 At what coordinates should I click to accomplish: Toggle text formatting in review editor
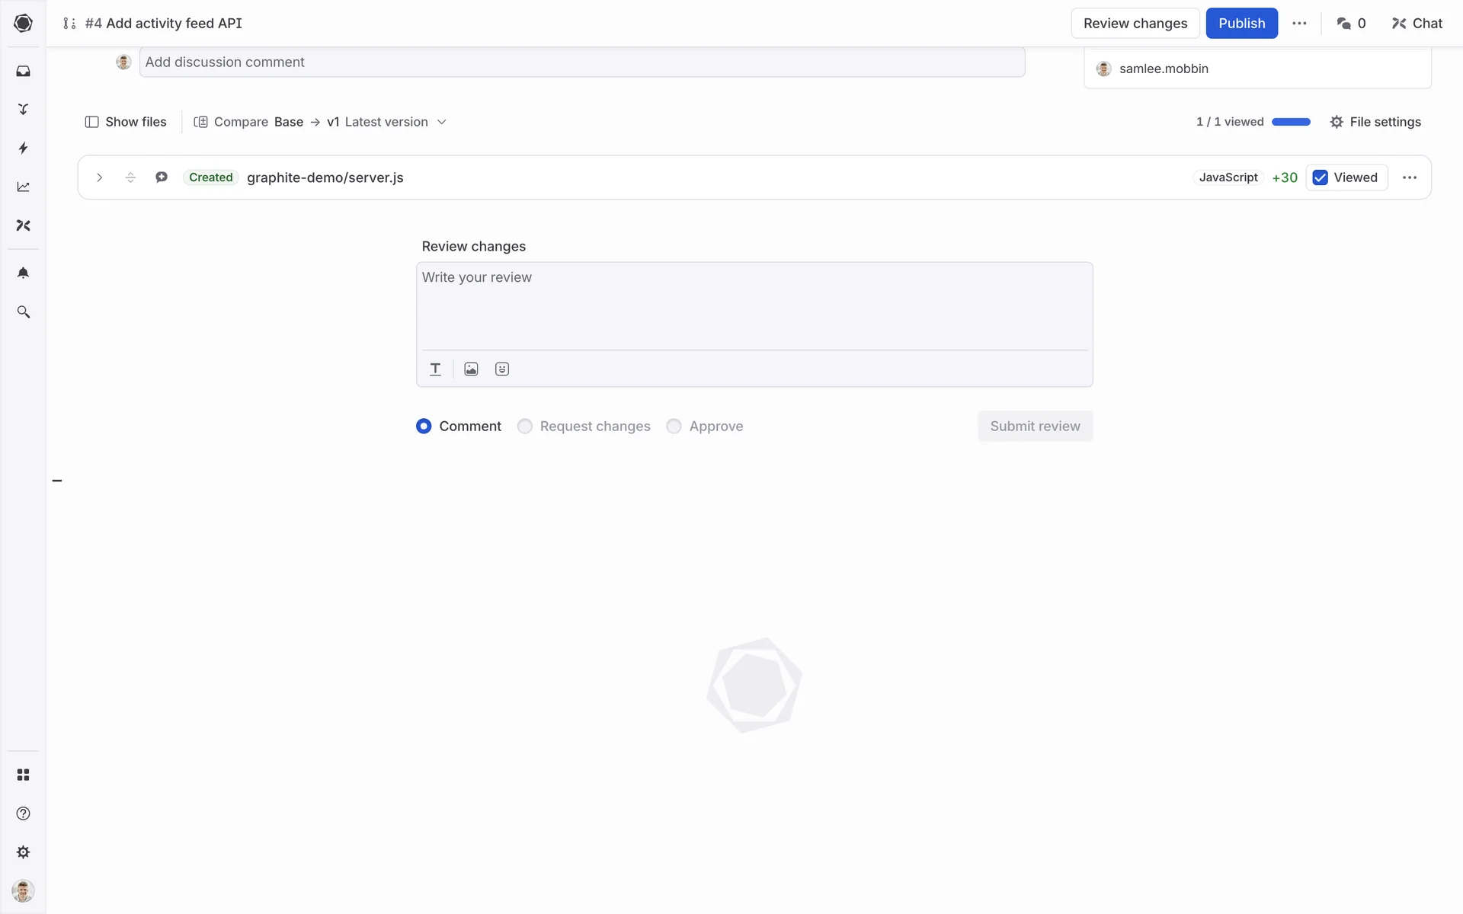(x=435, y=369)
